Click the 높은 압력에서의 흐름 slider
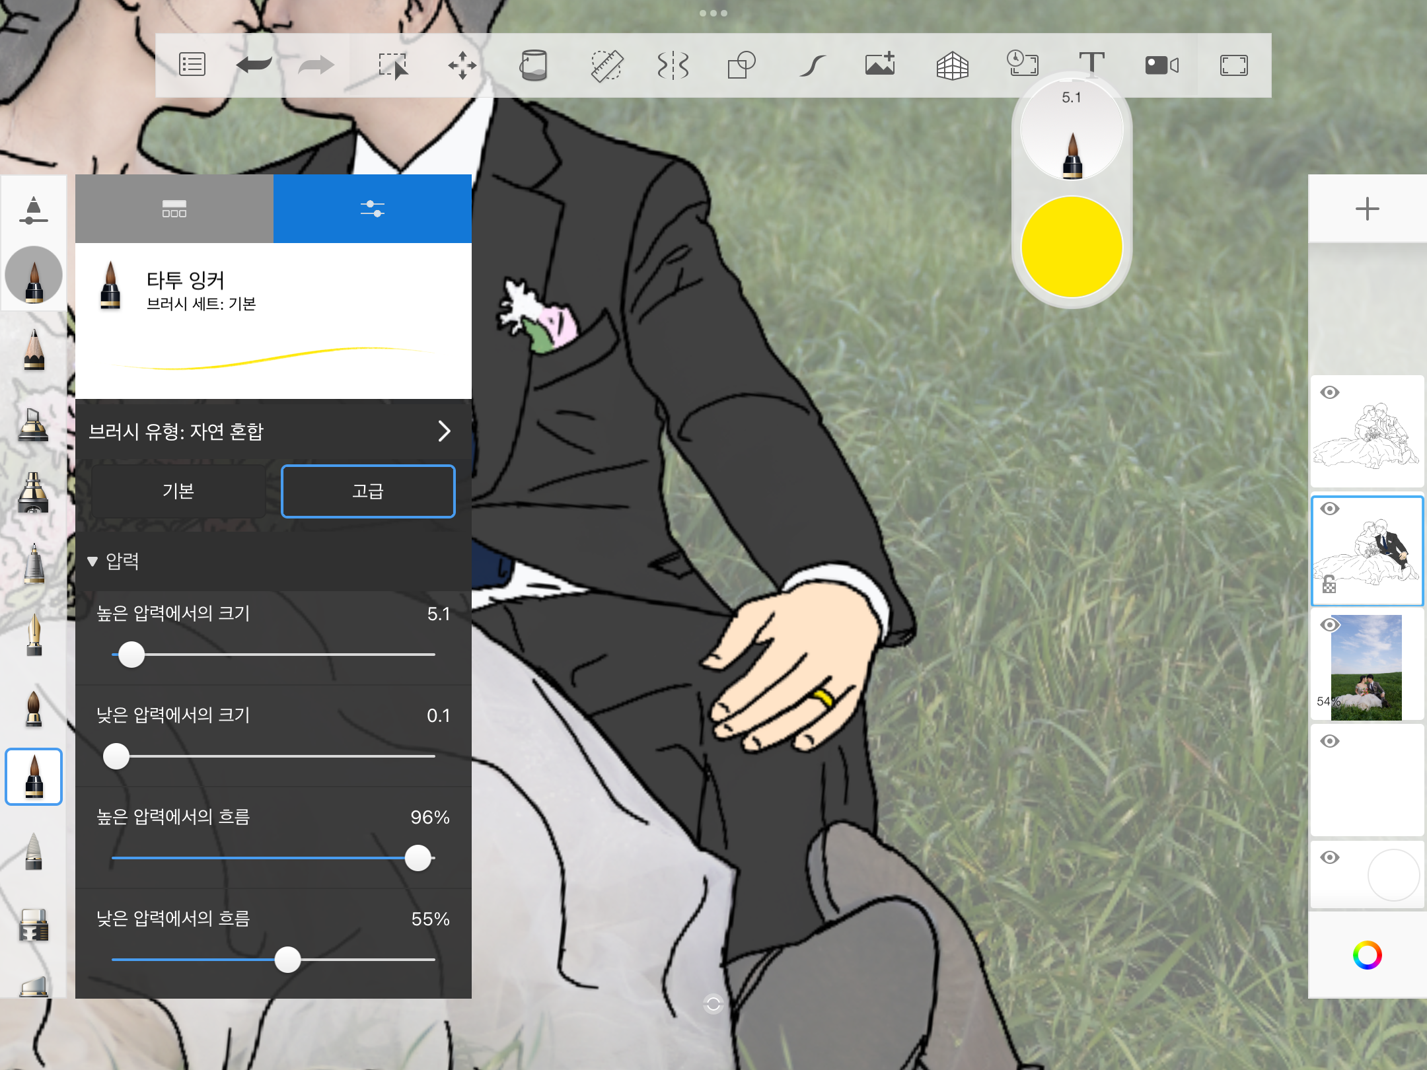 (x=274, y=858)
